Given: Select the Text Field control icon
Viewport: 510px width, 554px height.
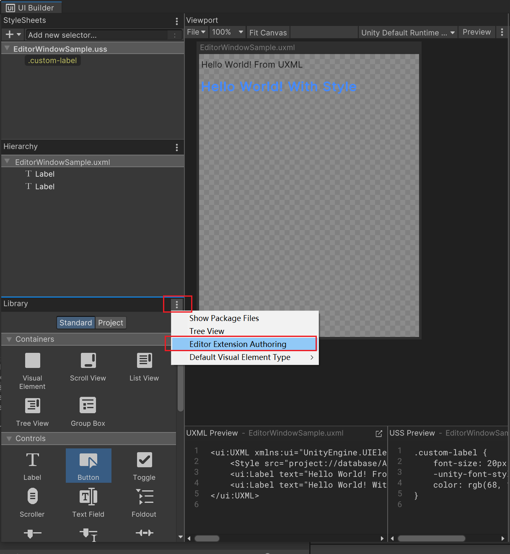Looking at the screenshot, I should click(88, 497).
